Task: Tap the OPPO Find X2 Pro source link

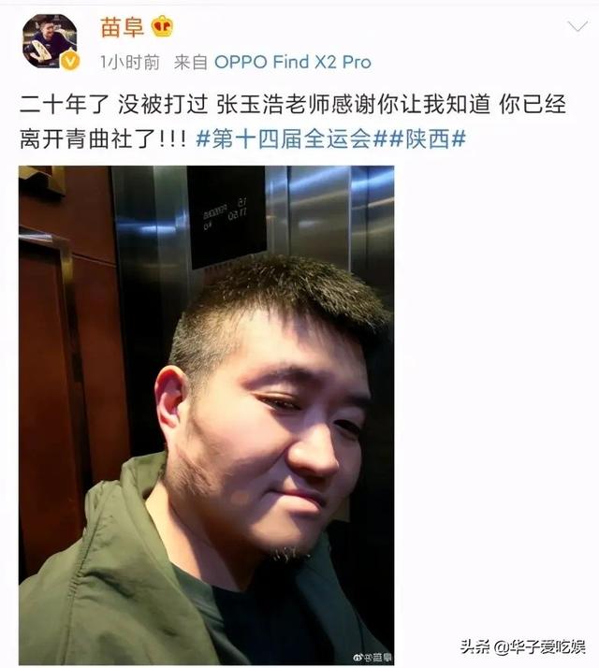Action: coord(292,62)
